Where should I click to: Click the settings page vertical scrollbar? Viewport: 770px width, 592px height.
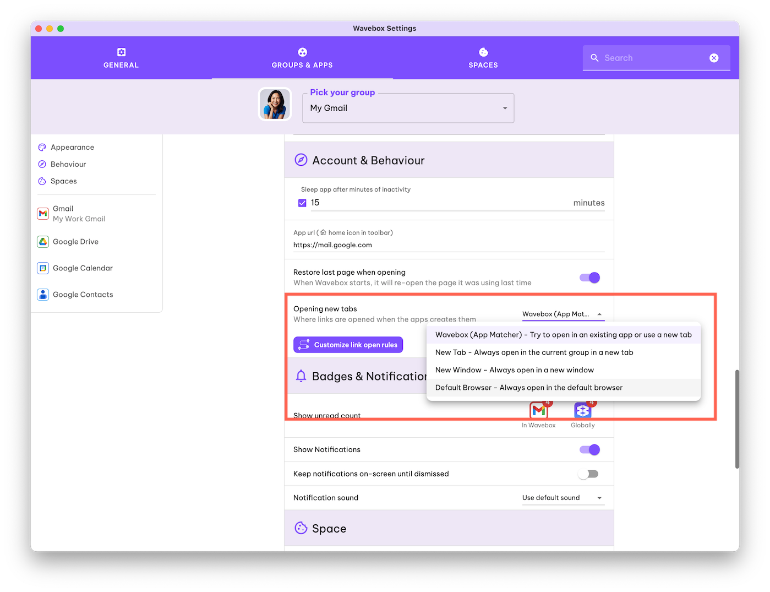pos(737,419)
